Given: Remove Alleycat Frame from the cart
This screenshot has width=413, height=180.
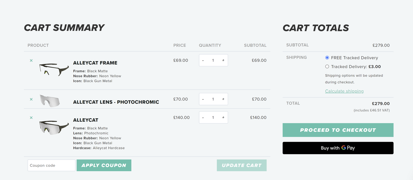Looking at the screenshot, I should (x=31, y=60).
